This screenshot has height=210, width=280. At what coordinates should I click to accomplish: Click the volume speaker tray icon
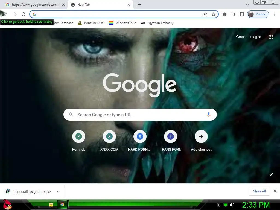(232, 205)
